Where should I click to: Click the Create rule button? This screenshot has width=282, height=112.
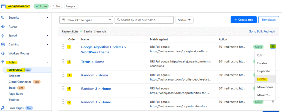[x=243, y=20]
